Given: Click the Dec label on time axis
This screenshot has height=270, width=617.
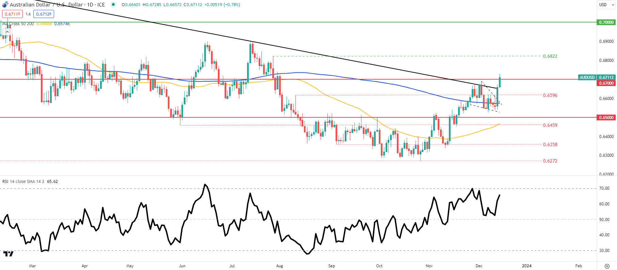Looking at the screenshot, I should click(479, 266).
